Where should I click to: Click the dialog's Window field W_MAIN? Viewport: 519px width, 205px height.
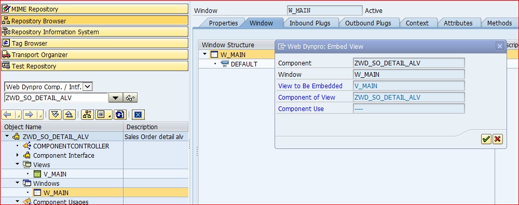click(x=409, y=74)
